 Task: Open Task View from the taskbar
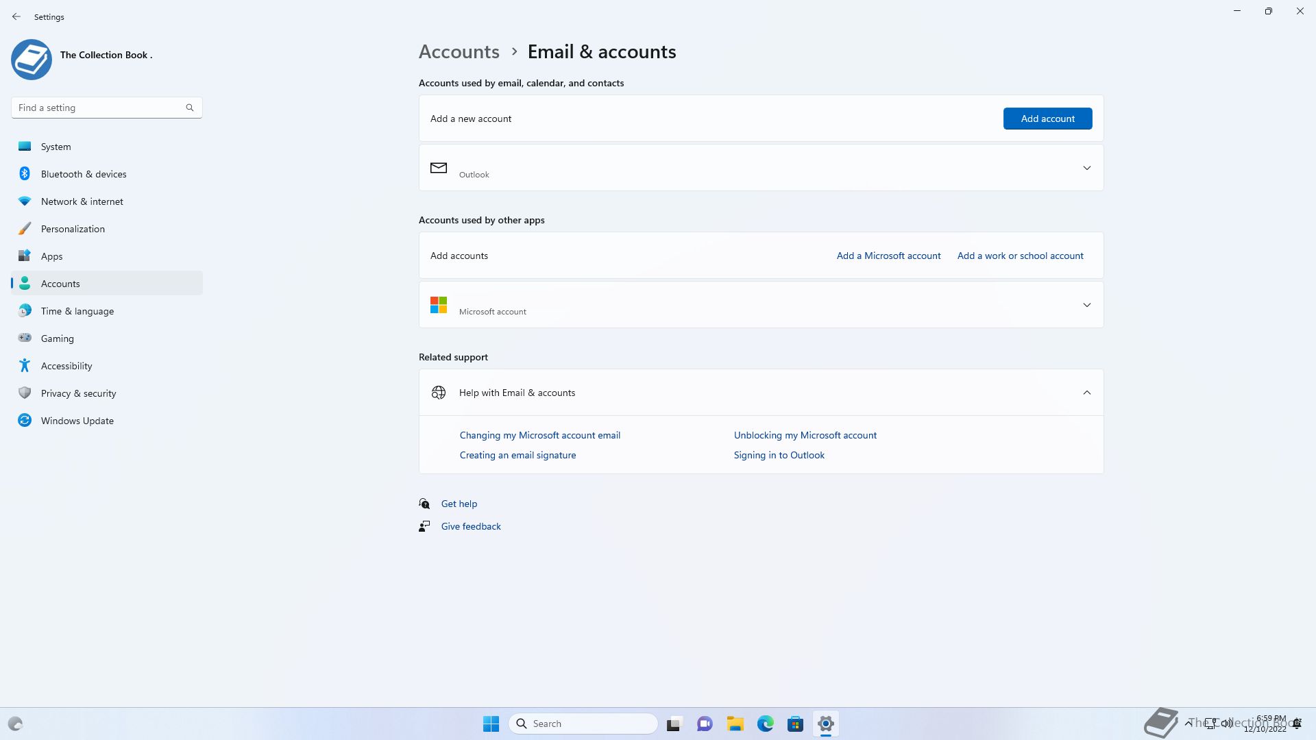pos(674,724)
